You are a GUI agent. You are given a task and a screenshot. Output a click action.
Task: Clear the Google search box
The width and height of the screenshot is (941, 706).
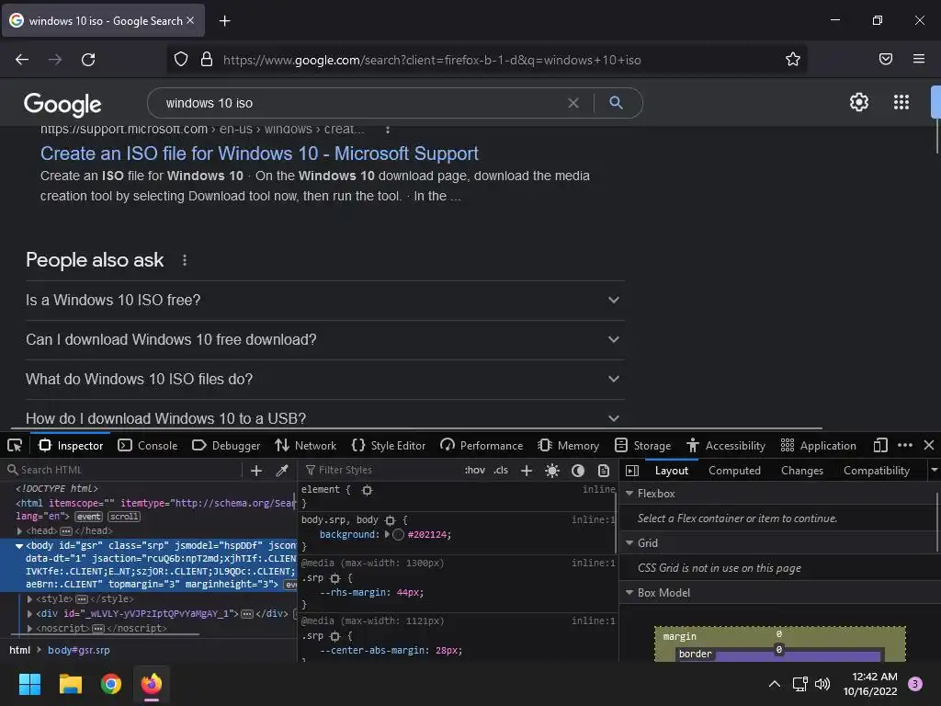pos(573,103)
